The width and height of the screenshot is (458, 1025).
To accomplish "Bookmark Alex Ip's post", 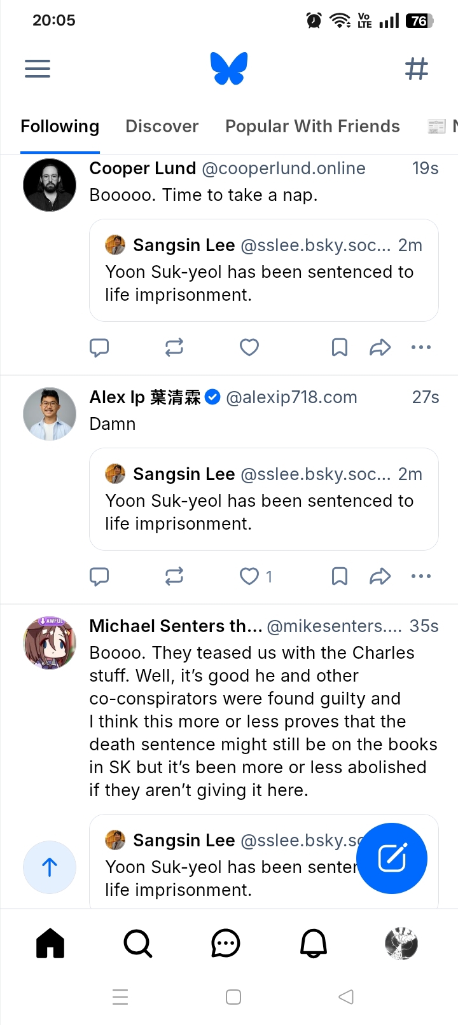I will click(x=340, y=576).
